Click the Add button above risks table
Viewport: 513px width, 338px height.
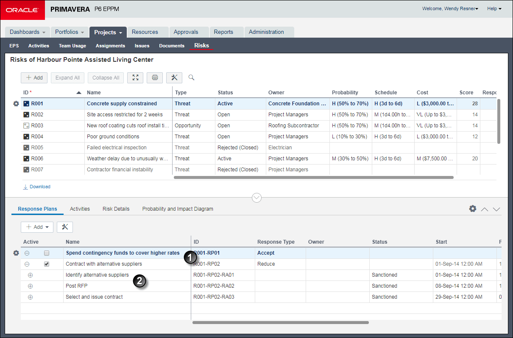[34, 77]
